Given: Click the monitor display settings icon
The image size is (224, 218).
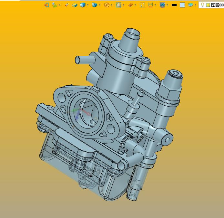Looking at the screenshot, I should (x=162, y=5).
